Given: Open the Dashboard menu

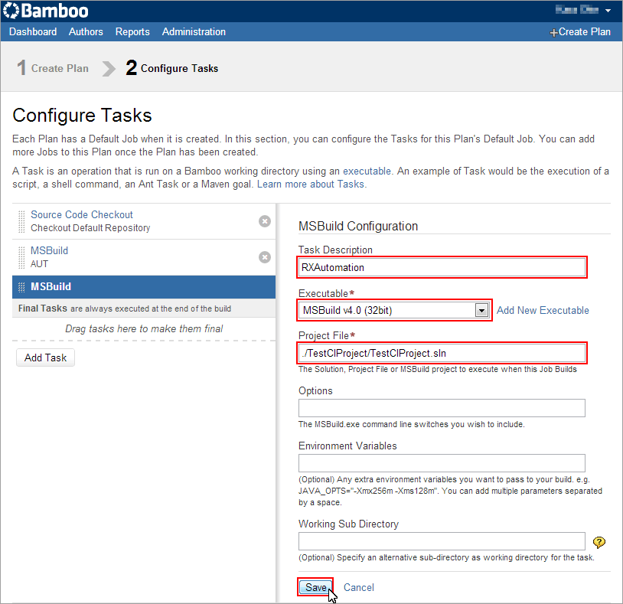Looking at the screenshot, I should pos(33,32).
